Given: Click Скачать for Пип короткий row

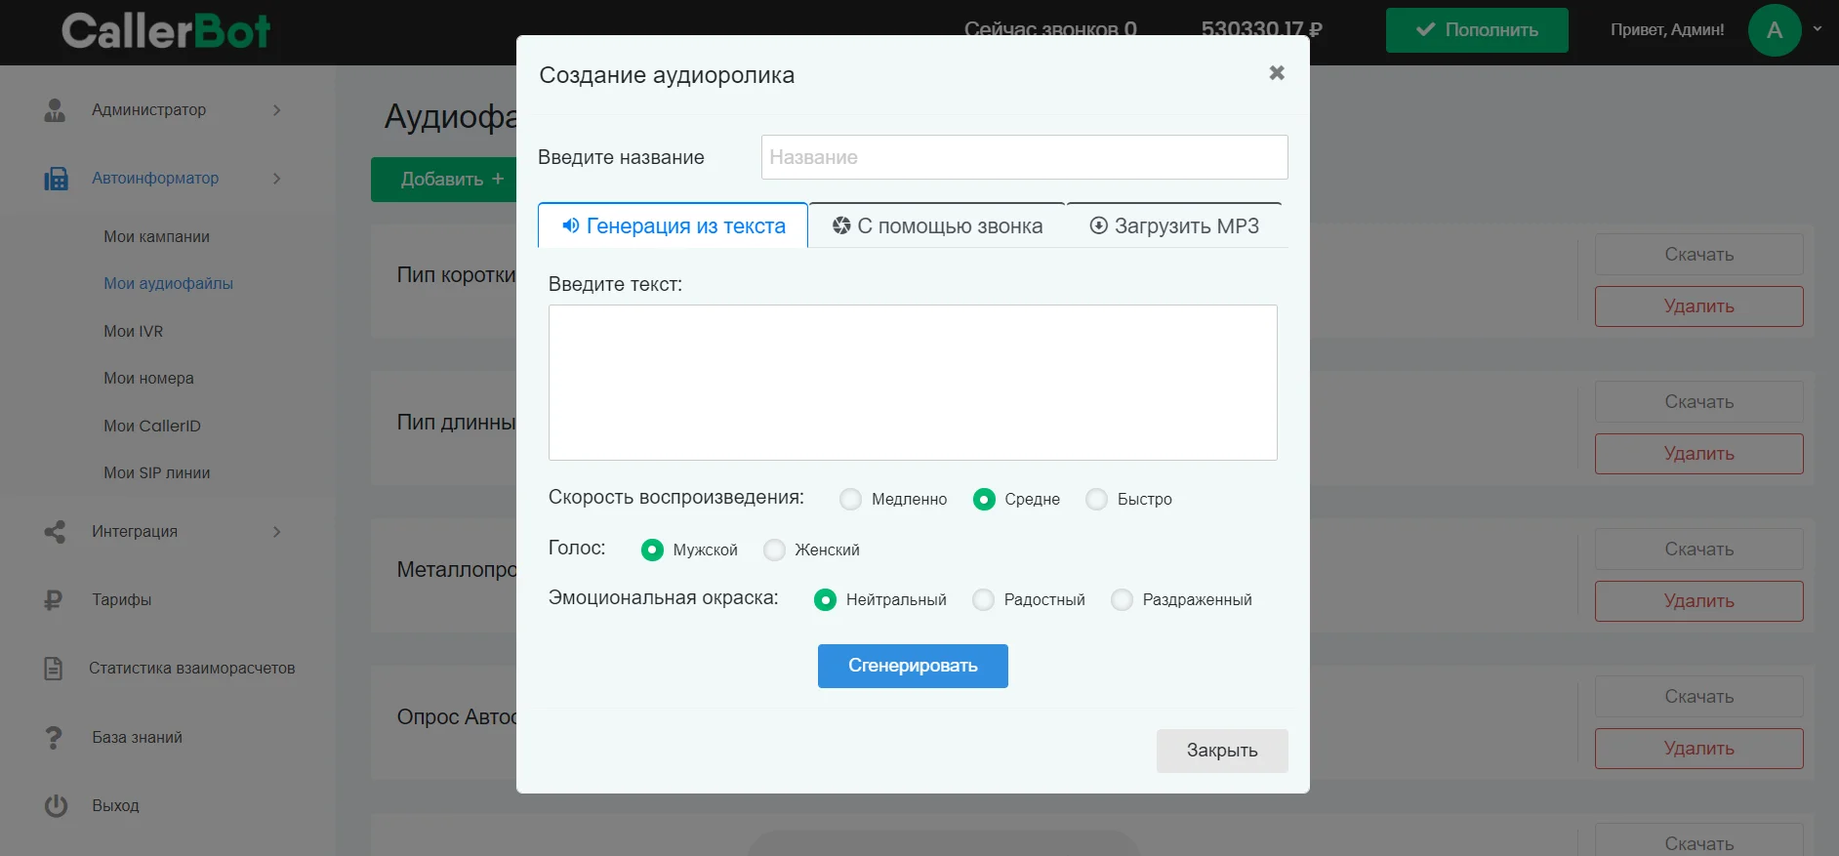Looking at the screenshot, I should [1698, 255].
